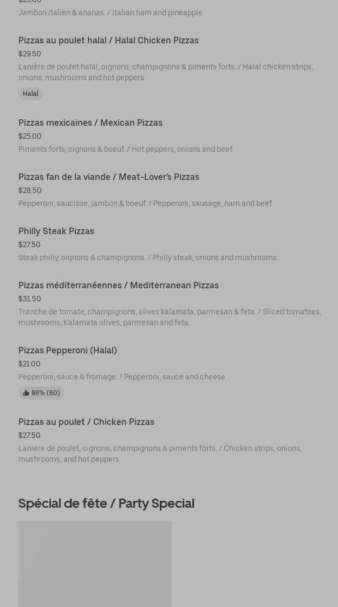This screenshot has width=338, height=607.
Task: Open the Meat-Lover's Pizzas item
Action: [x=109, y=177]
